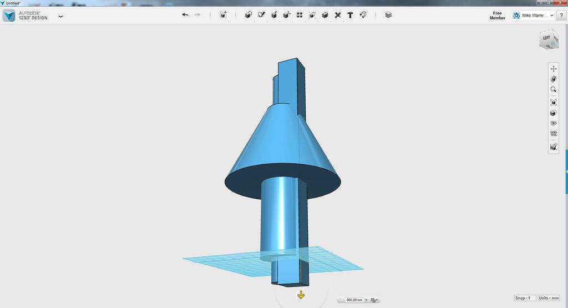Open the help question mark button

click(x=561, y=15)
